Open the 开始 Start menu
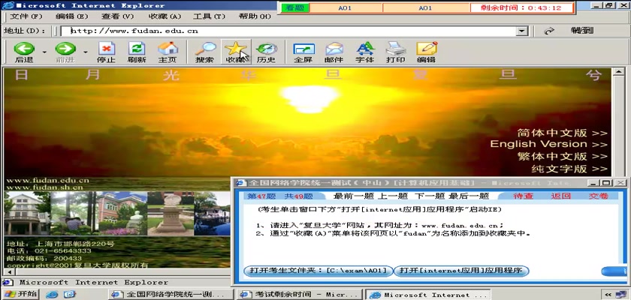The height and width of the screenshot is (300, 631). 20,293
